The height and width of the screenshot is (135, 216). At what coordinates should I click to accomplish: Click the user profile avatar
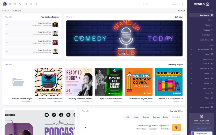pyautogui.click(x=5, y=4)
